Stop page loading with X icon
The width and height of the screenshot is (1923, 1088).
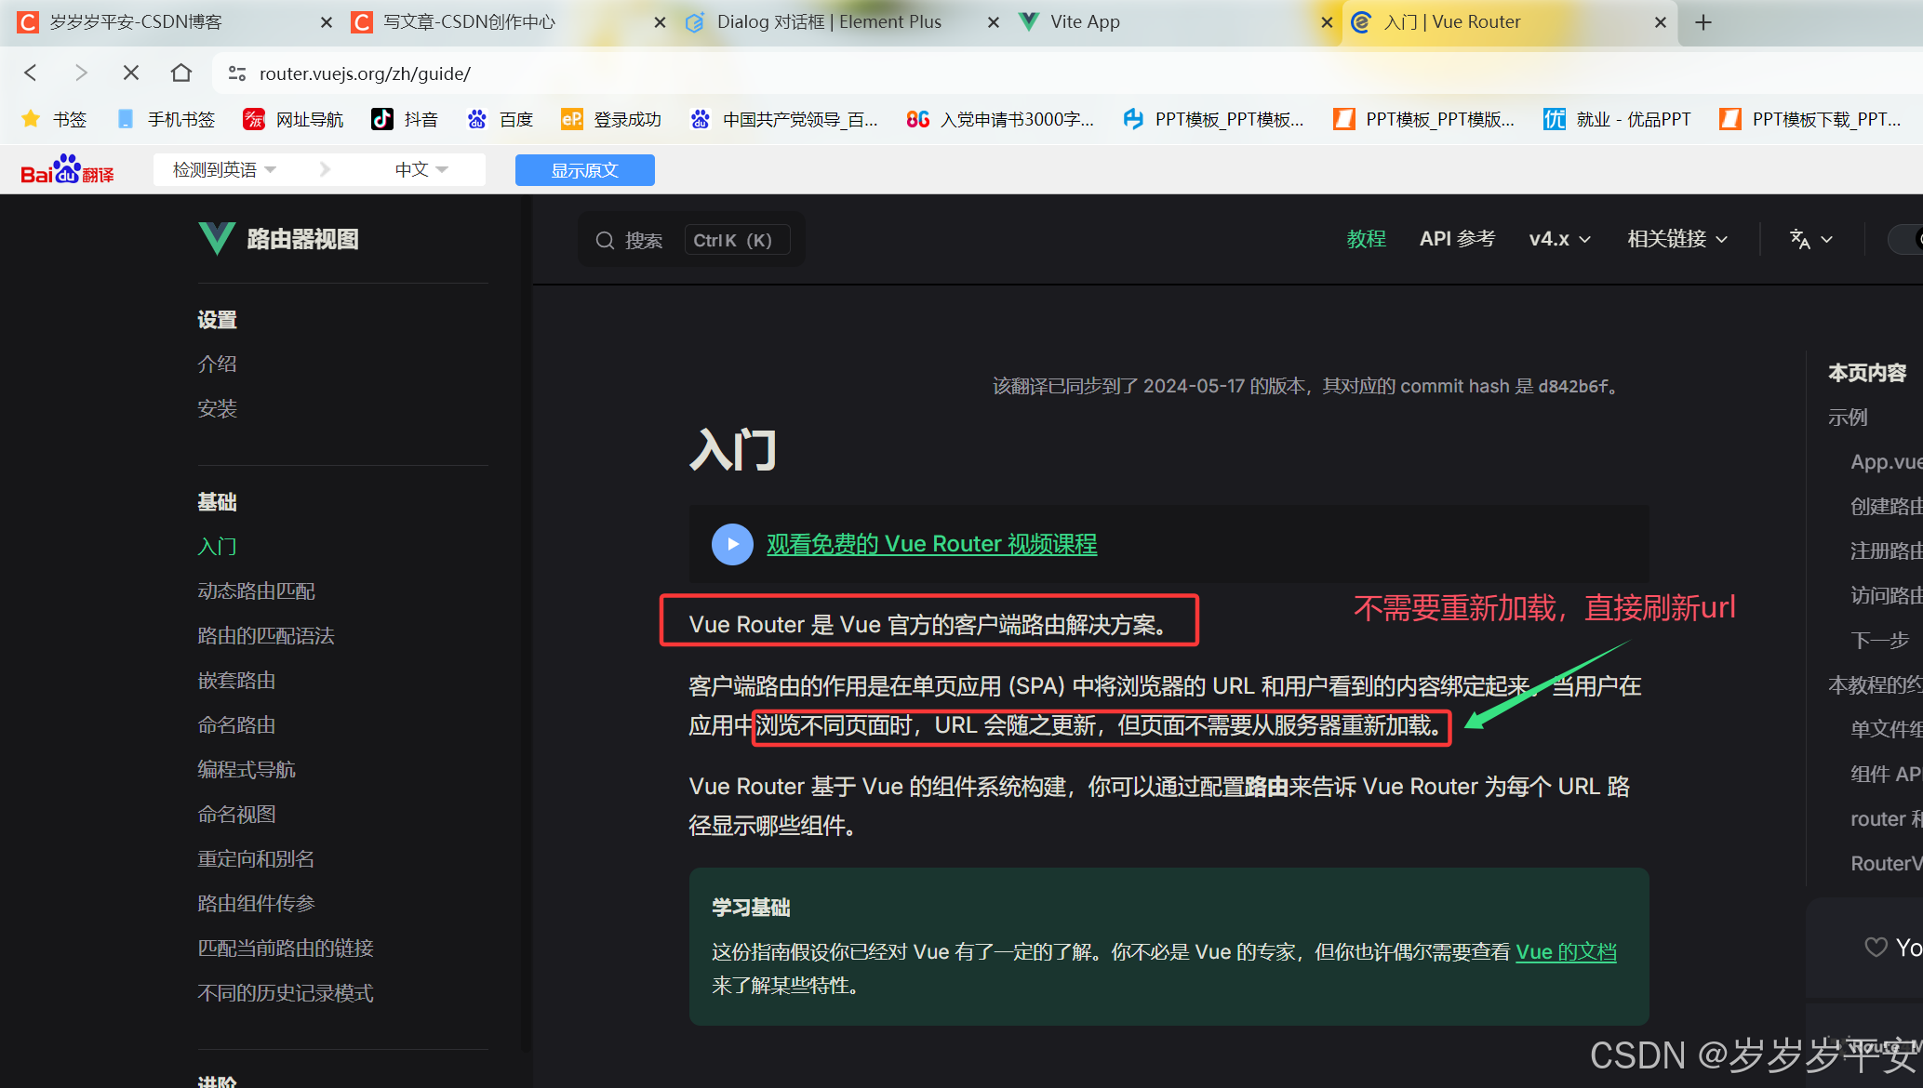(x=131, y=73)
